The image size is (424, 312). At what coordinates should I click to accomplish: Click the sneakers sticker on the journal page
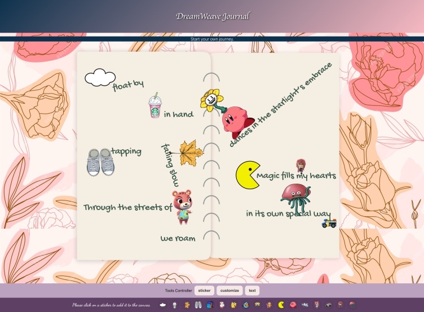point(100,162)
